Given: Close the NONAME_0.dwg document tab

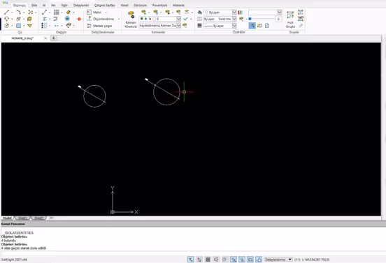Looking at the screenshot, I should tap(45, 38).
